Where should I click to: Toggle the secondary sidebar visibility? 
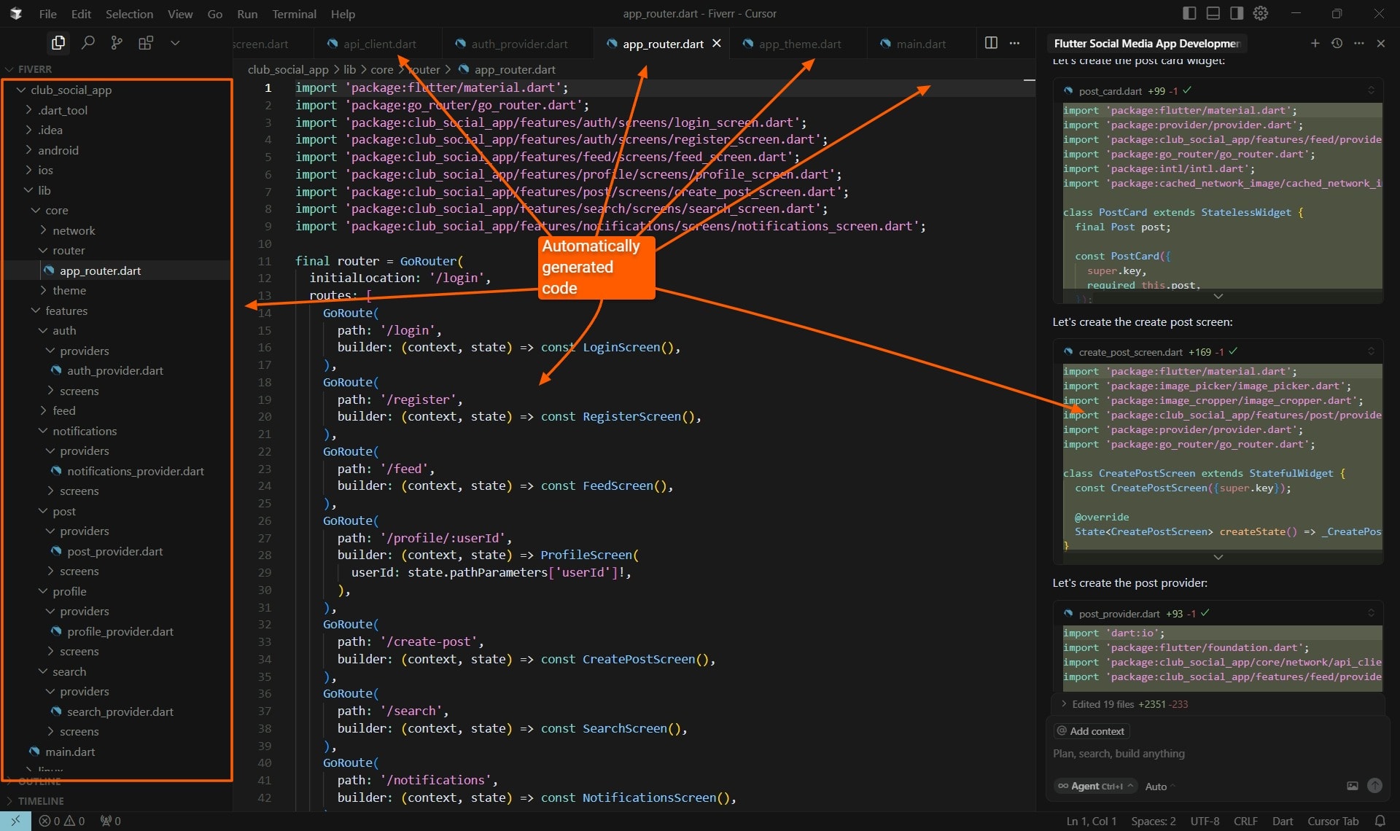pyautogui.click(x=1236, y=12)
